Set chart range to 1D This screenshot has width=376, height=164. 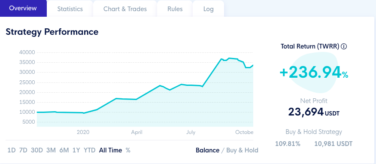tap(12, 150)
